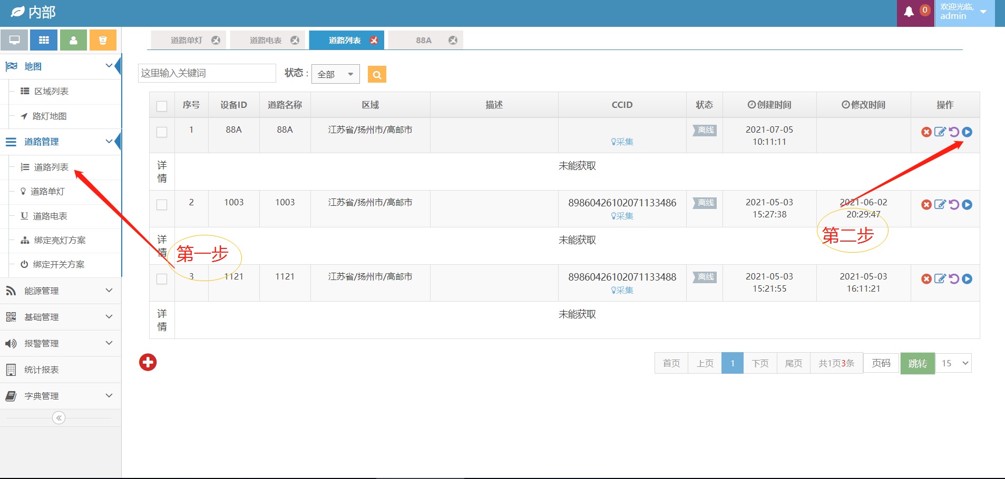
Task: Click the blue play icon for 1003
Action: tap(967, 205)
